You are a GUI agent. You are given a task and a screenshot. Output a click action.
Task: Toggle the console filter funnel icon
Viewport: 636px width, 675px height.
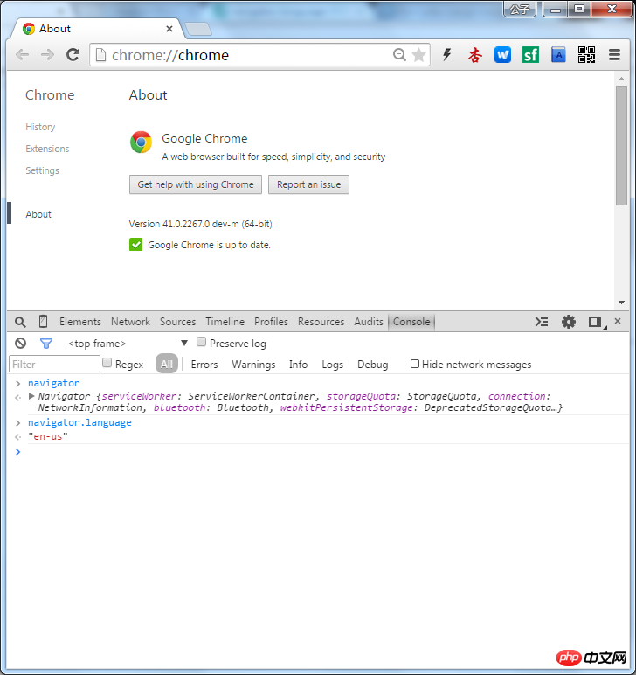[x=46, y=343]
